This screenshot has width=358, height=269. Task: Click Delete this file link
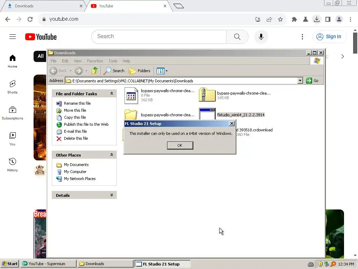coord(76,138)
